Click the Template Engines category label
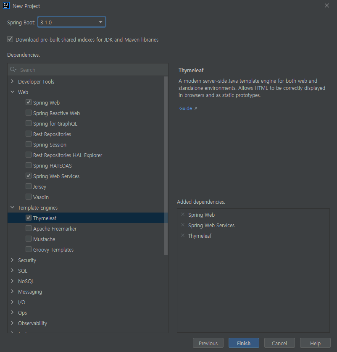 [x=38, y=208]
